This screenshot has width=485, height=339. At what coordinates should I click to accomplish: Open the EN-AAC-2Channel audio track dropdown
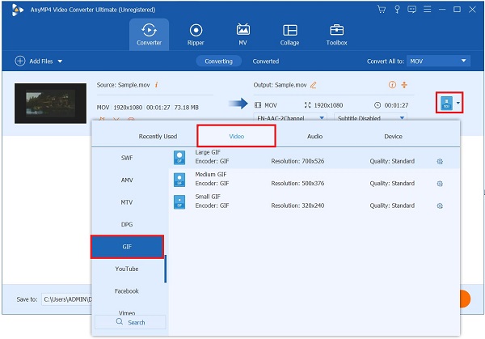290,118
